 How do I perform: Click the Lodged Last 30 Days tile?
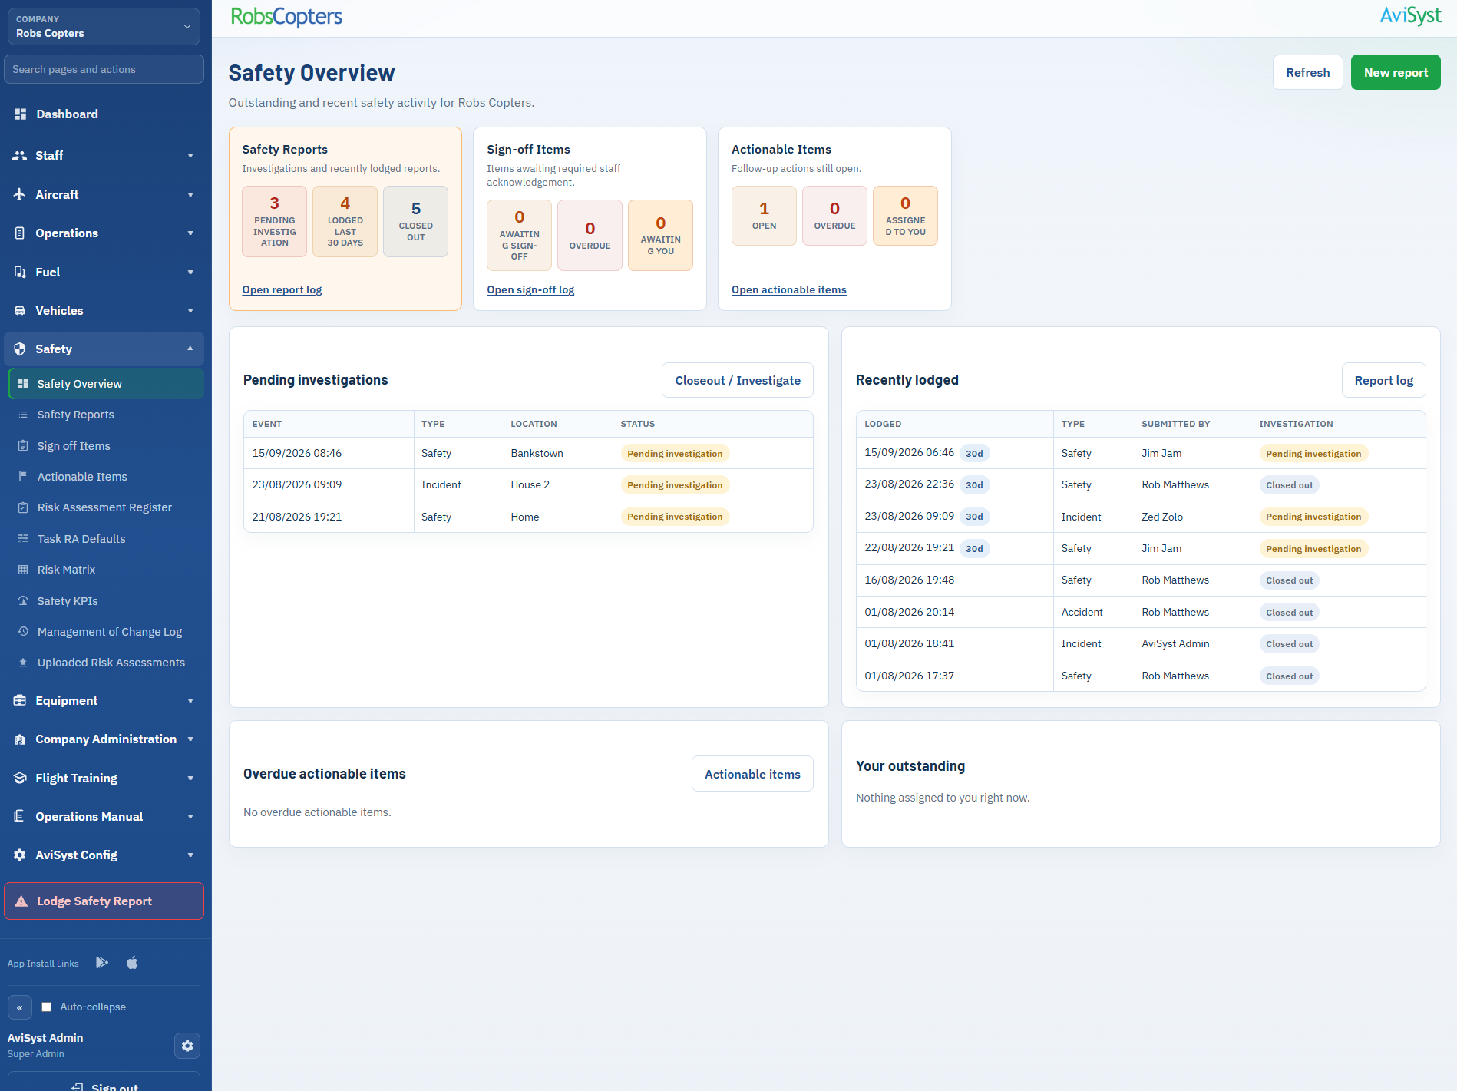coord(345,221)
